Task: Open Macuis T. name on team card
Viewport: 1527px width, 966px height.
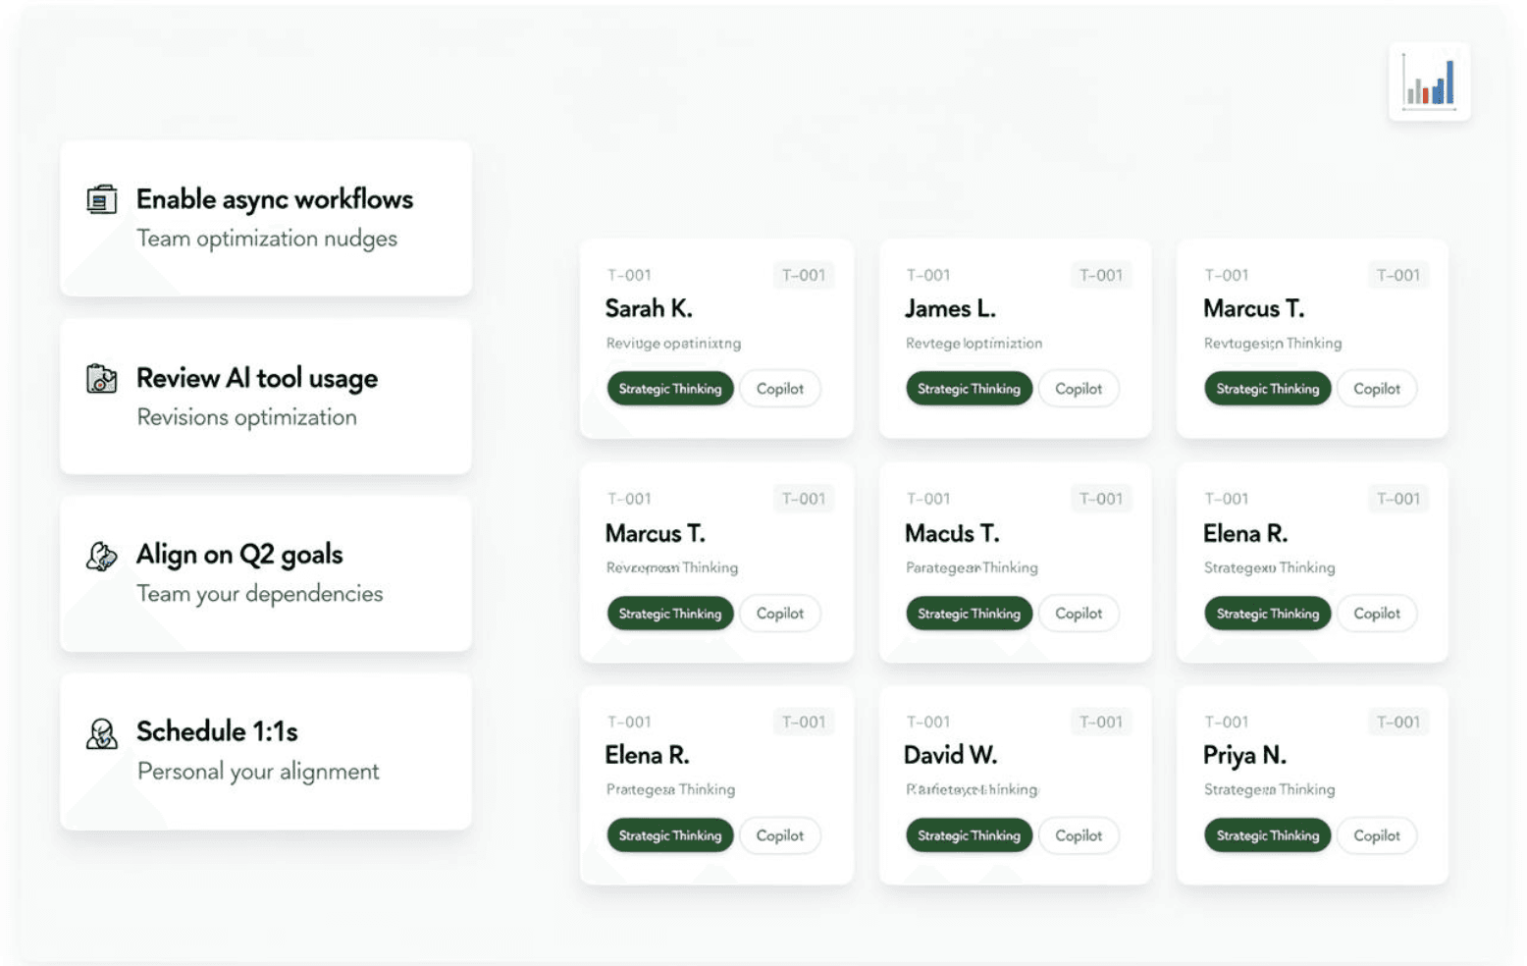Action: tap(952, 534)
